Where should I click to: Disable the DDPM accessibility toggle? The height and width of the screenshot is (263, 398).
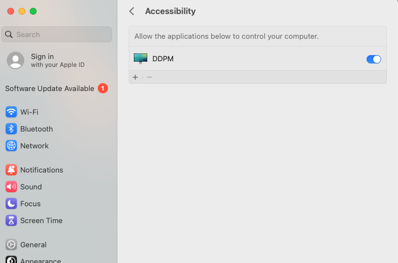pos(374,59)
